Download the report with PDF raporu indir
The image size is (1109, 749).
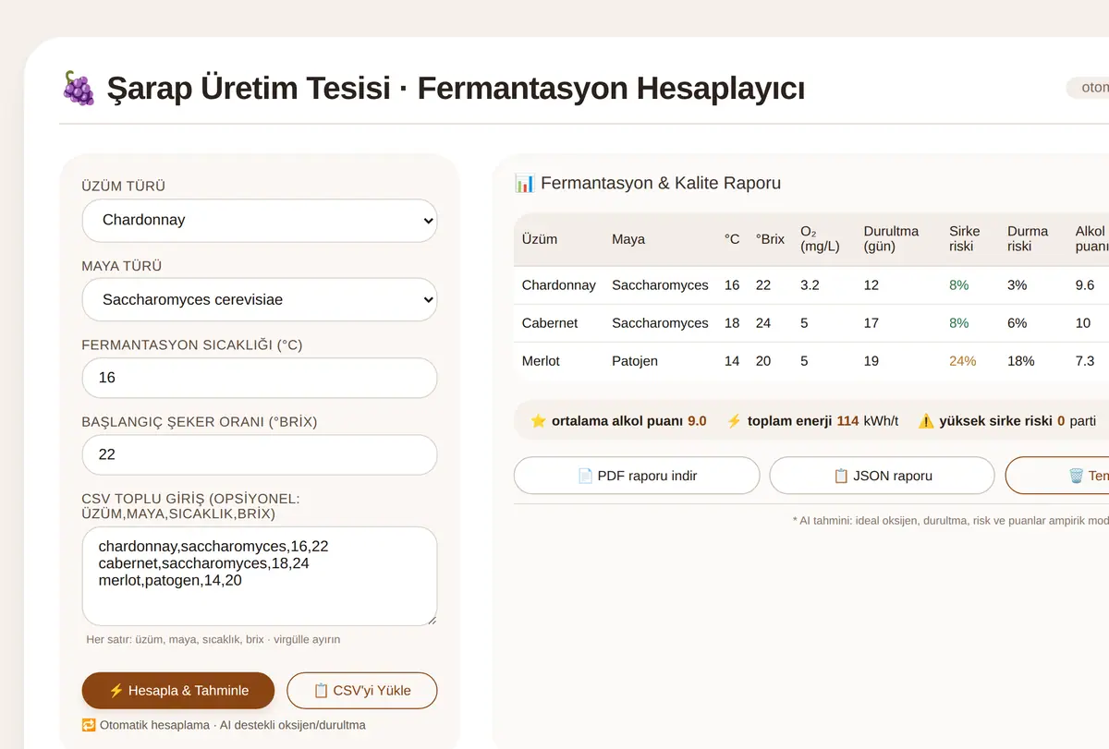637,476
